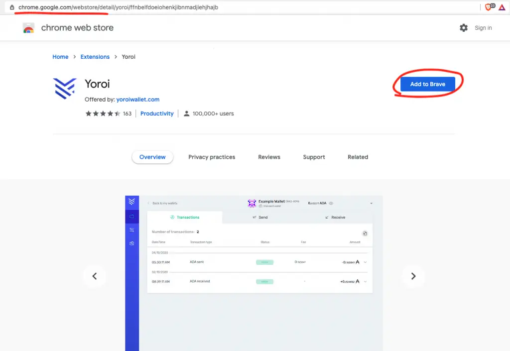Click the Yoroi extension title
The image size is (510, 351).
[x=97, y=84]
